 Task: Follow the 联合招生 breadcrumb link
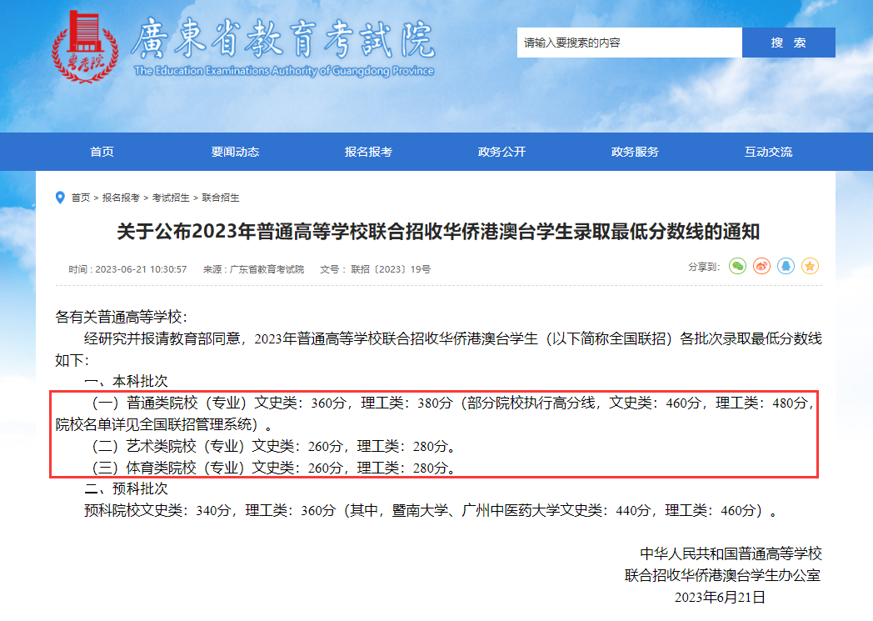(x=219, y=198)
